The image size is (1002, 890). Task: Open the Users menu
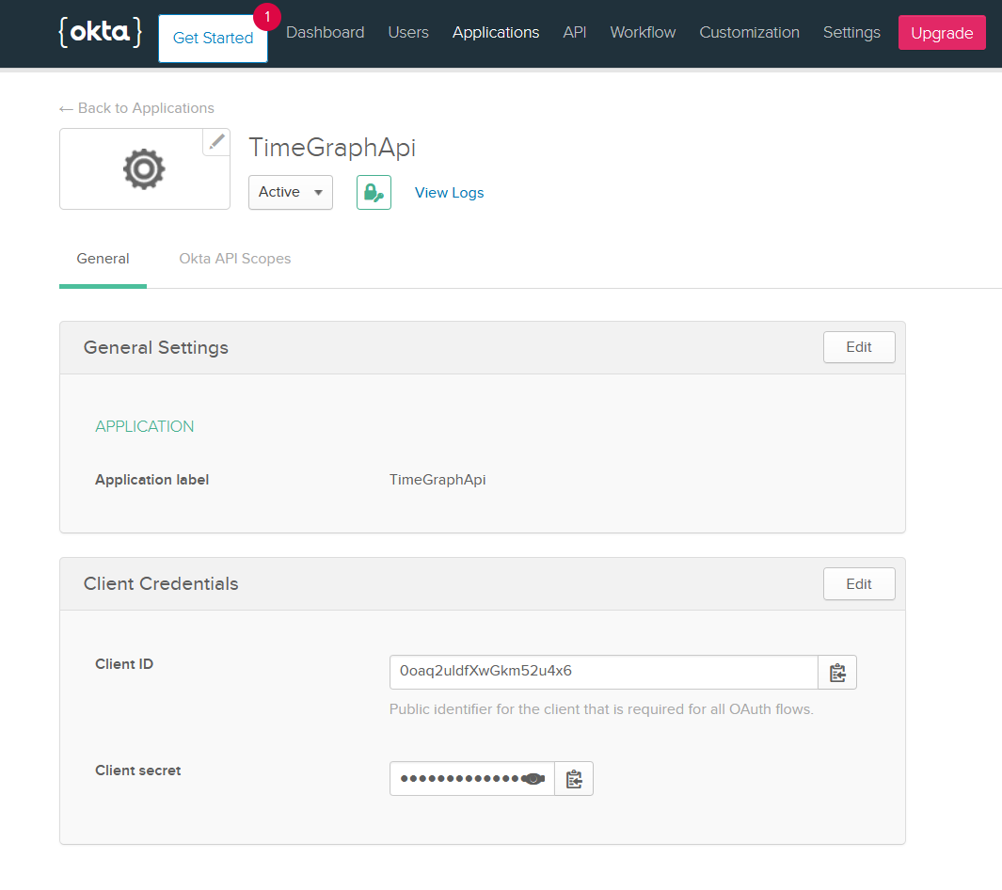click(408, 32)
